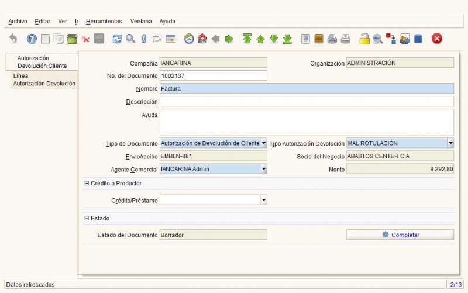Open the Archivo menu
468x293 pixels.
click(18, 22)
